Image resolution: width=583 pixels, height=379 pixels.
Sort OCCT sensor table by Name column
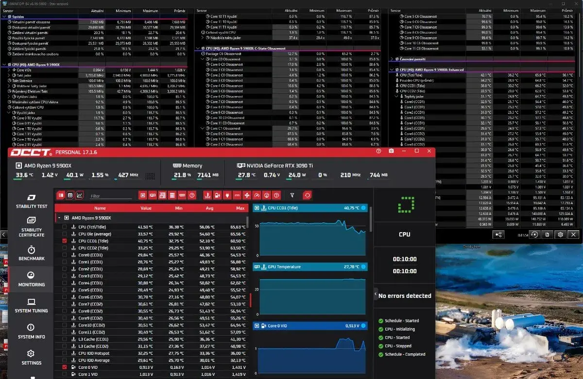101,208
